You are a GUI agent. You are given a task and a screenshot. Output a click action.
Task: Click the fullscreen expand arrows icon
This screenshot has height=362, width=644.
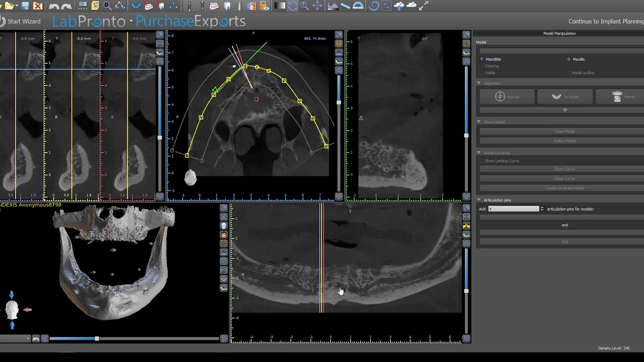(424, 6)
